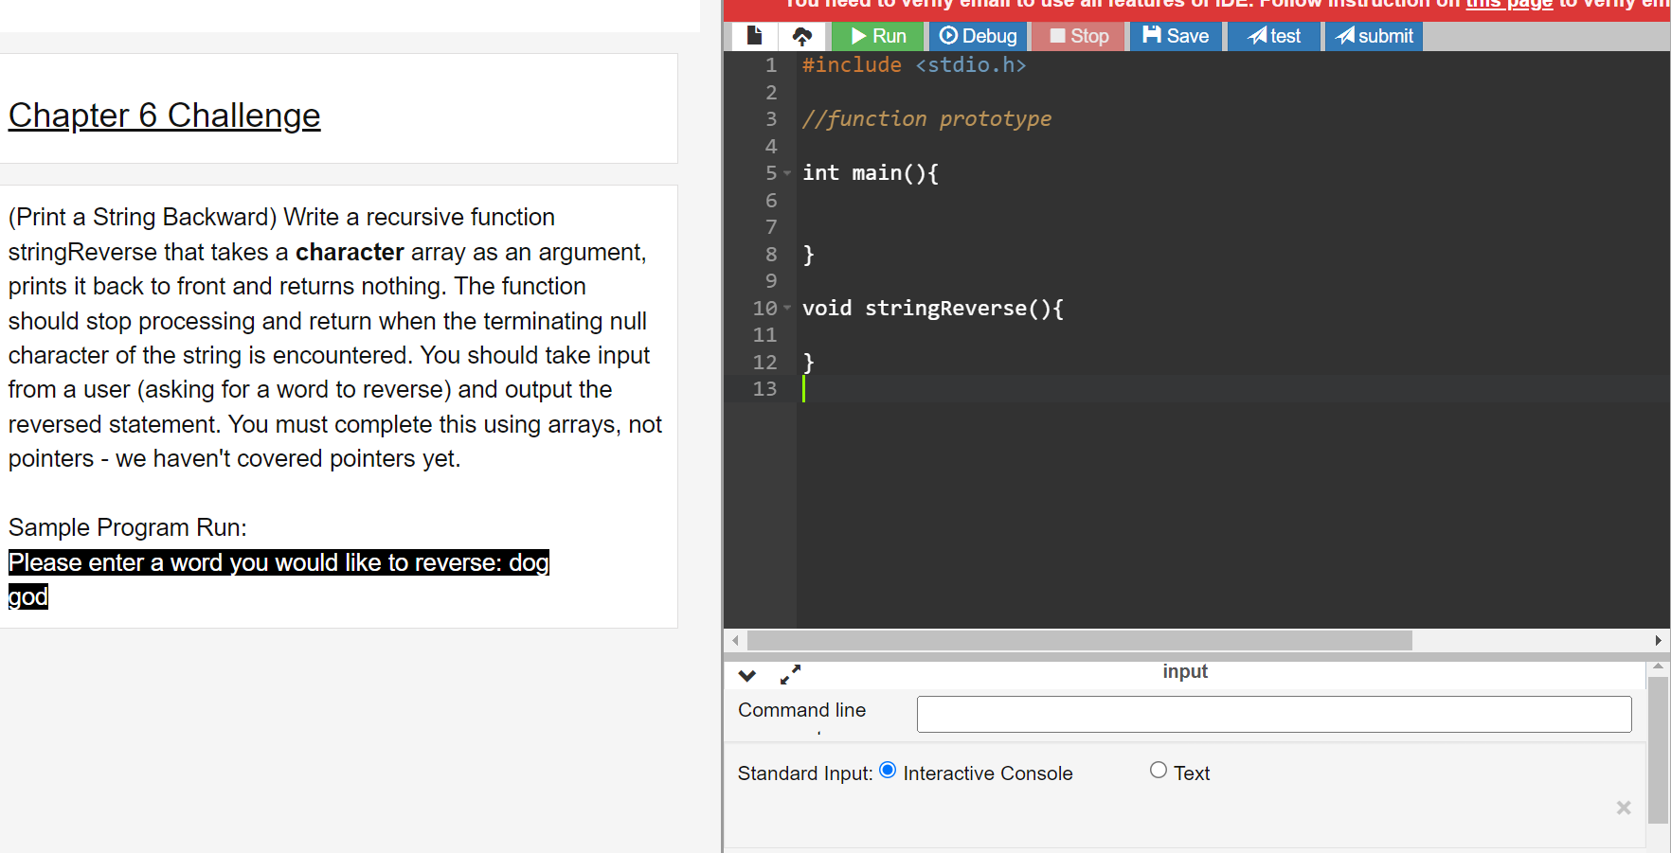The width and height of the screenshot is (1671, 853).
Task: Open the email verification page link
Action: pyautogui.click(x=1507, y=5)
